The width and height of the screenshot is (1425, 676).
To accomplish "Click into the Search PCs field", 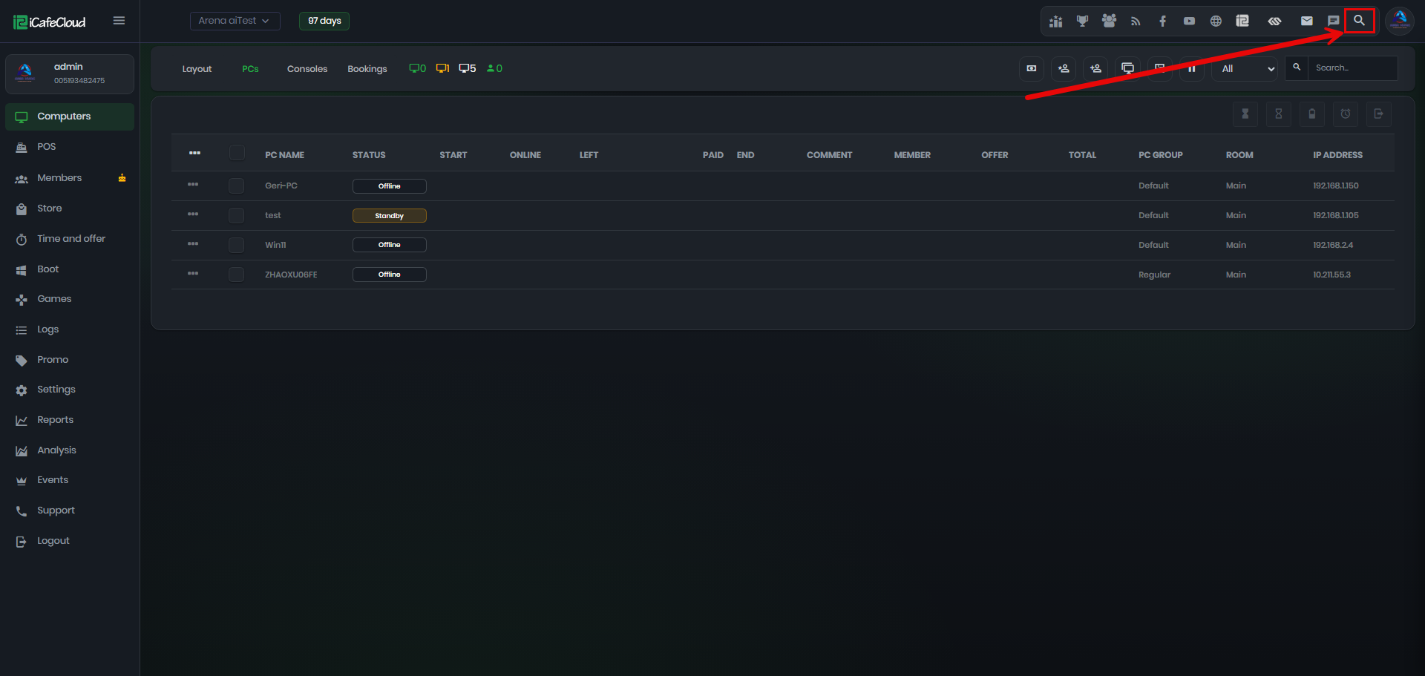I will click(x=1352, y=68).
